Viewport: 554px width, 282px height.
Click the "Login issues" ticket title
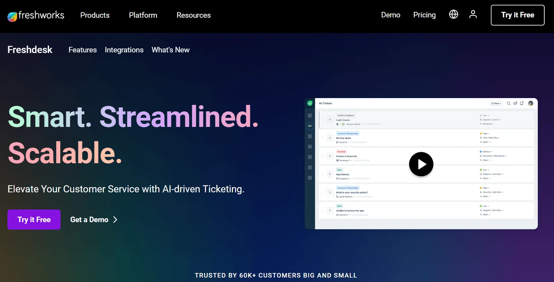343,120
